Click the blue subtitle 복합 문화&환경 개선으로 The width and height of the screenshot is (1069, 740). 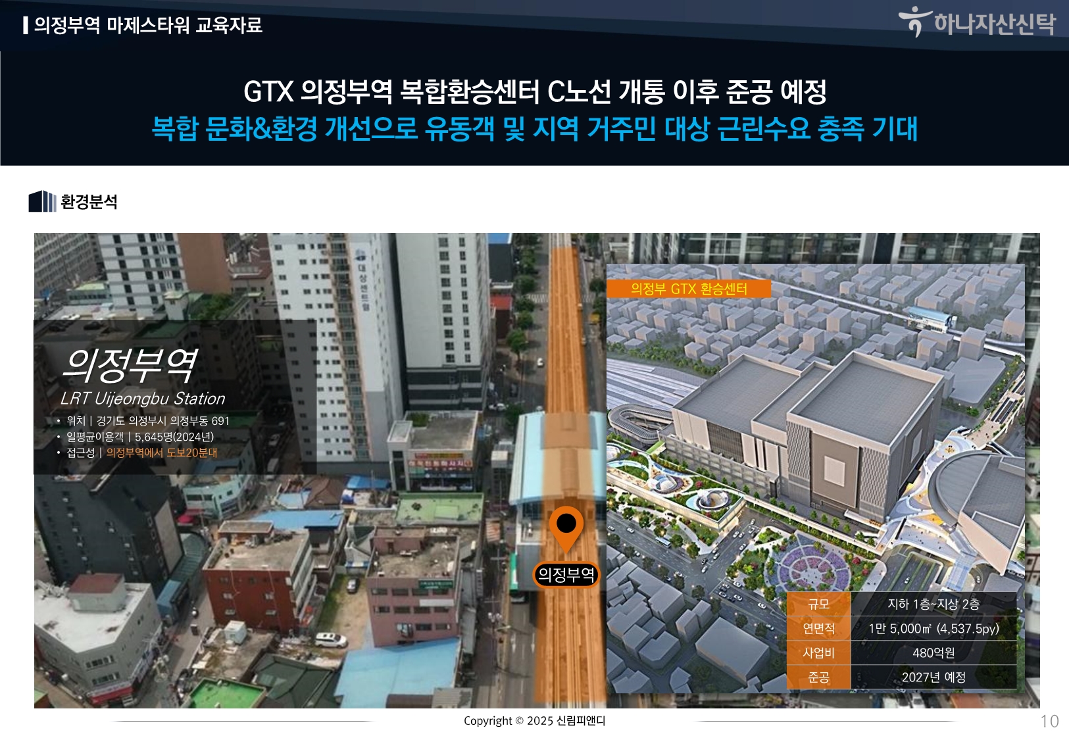[x=284, y=128]
